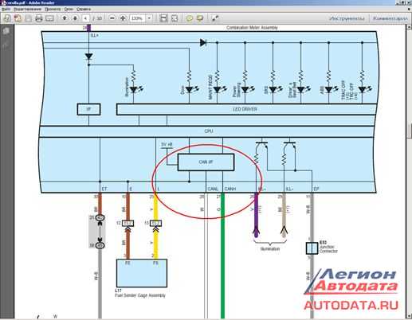Open the zoom level dropdown arrow
Image resolution: width=412 pixels, height=320 pixels.
point(149,18)
